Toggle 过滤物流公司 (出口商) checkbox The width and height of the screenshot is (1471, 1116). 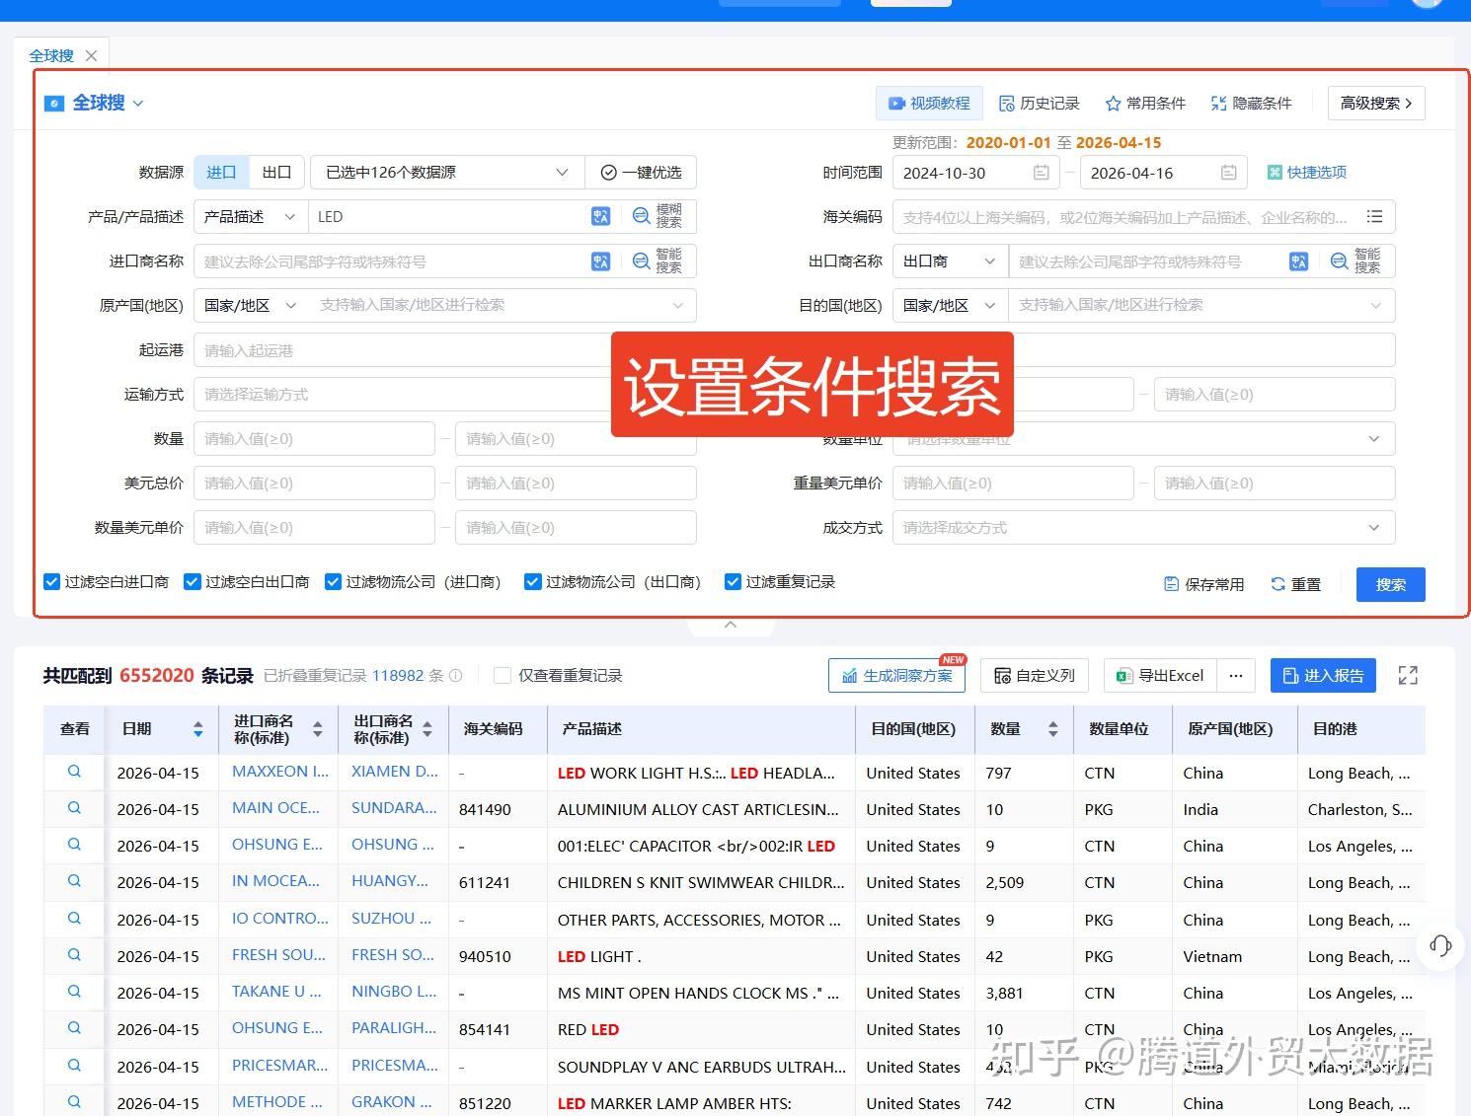(532, 582)
